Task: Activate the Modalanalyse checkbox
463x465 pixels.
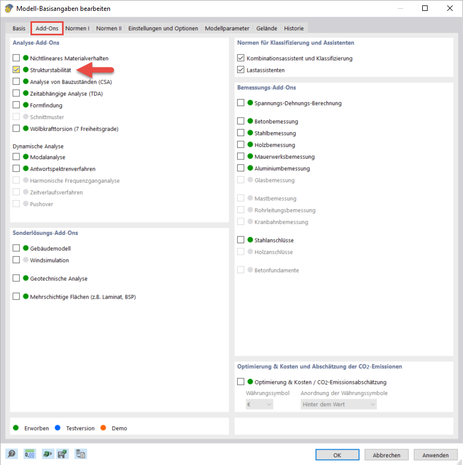Action: coord(16,157)
